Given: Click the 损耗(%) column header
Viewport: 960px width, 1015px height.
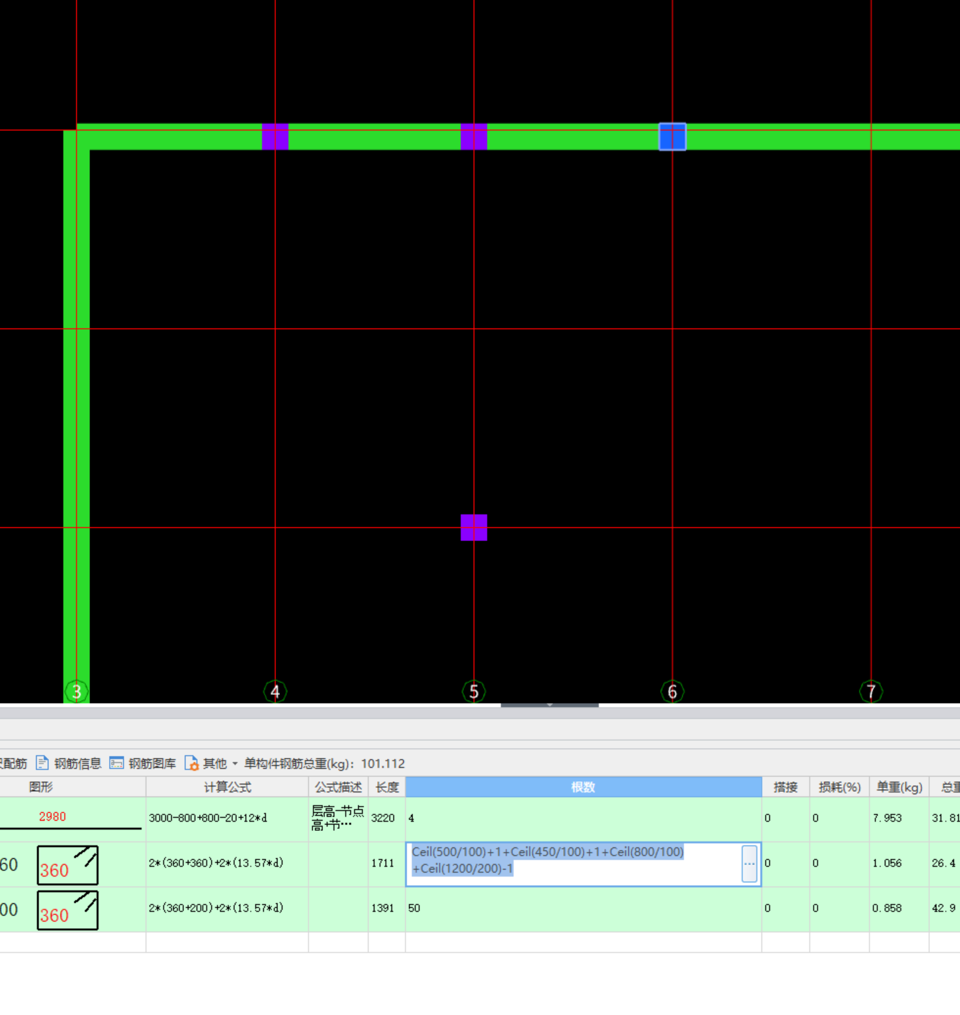Looking at the screenshot, I should tap(839, 787).
